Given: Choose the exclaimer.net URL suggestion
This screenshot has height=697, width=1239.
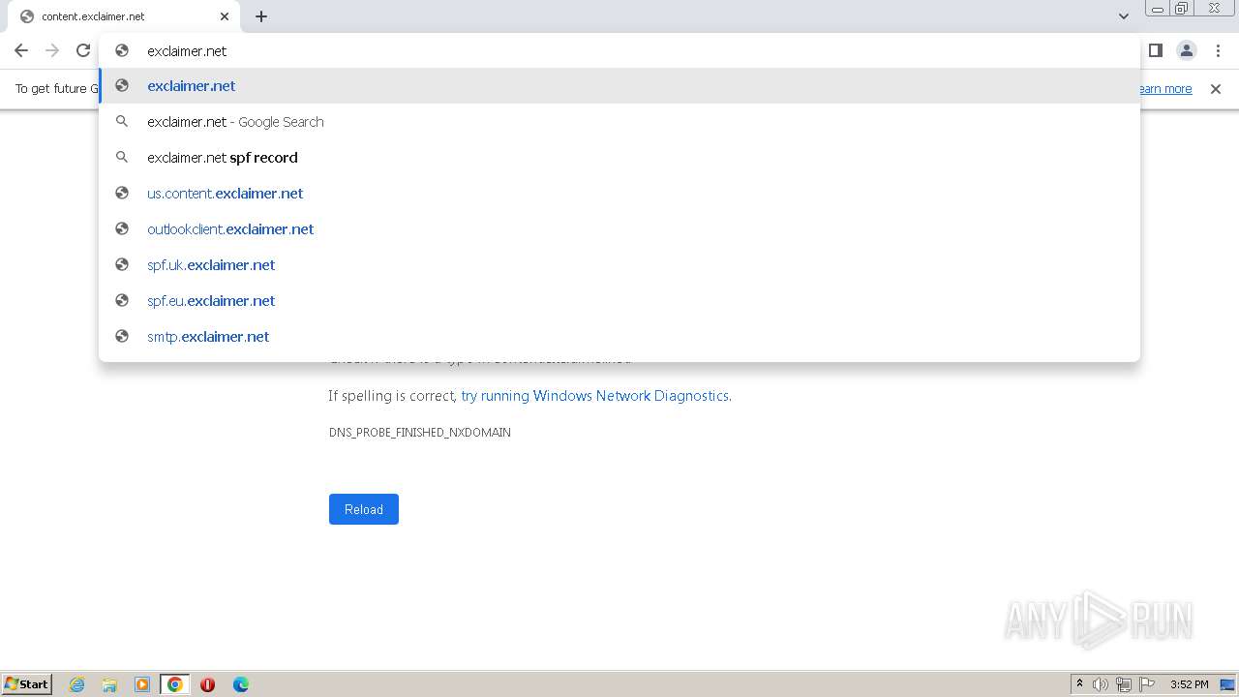Looking at the screenshot, I should (619, 86).
